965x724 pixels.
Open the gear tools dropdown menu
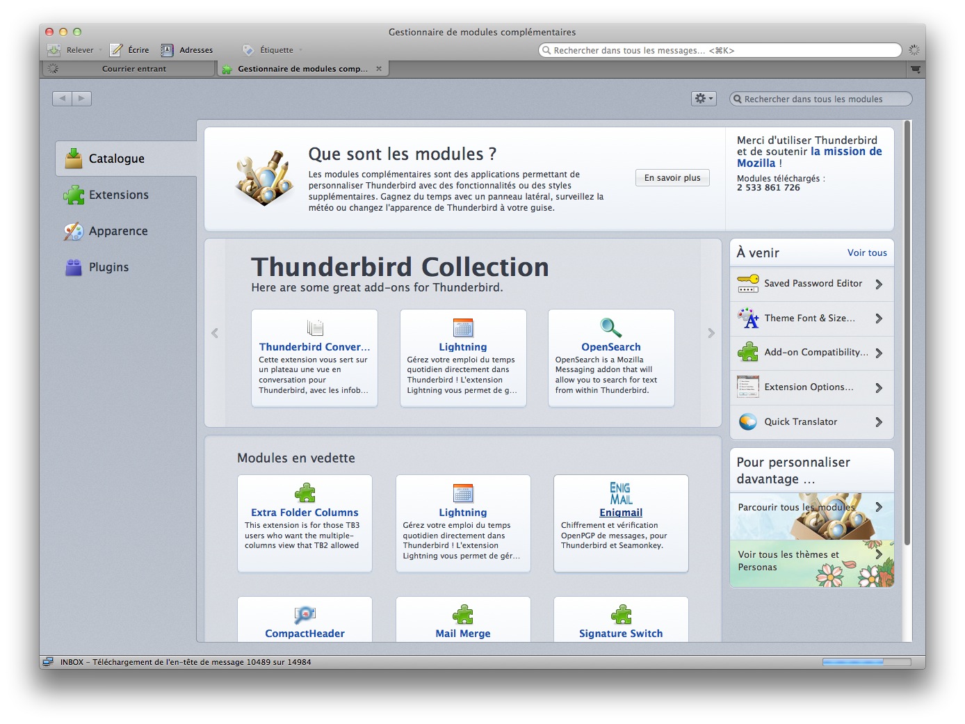(704, 99)
